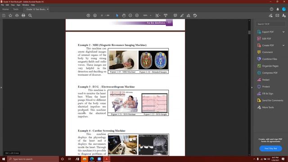This screenshot has height=162, width=288.
Task: Click the Stamp tool icon
Action: [x=195, y=16]
